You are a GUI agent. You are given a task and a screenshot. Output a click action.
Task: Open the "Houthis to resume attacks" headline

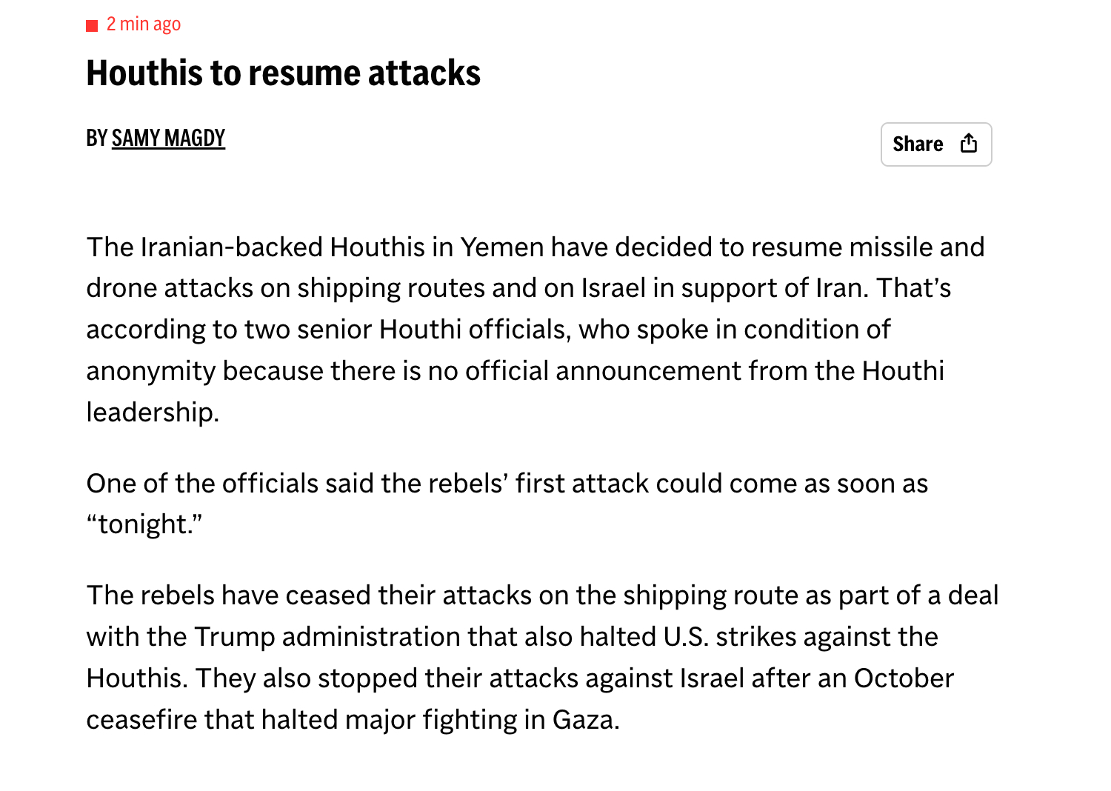click(x=283, y=73)
